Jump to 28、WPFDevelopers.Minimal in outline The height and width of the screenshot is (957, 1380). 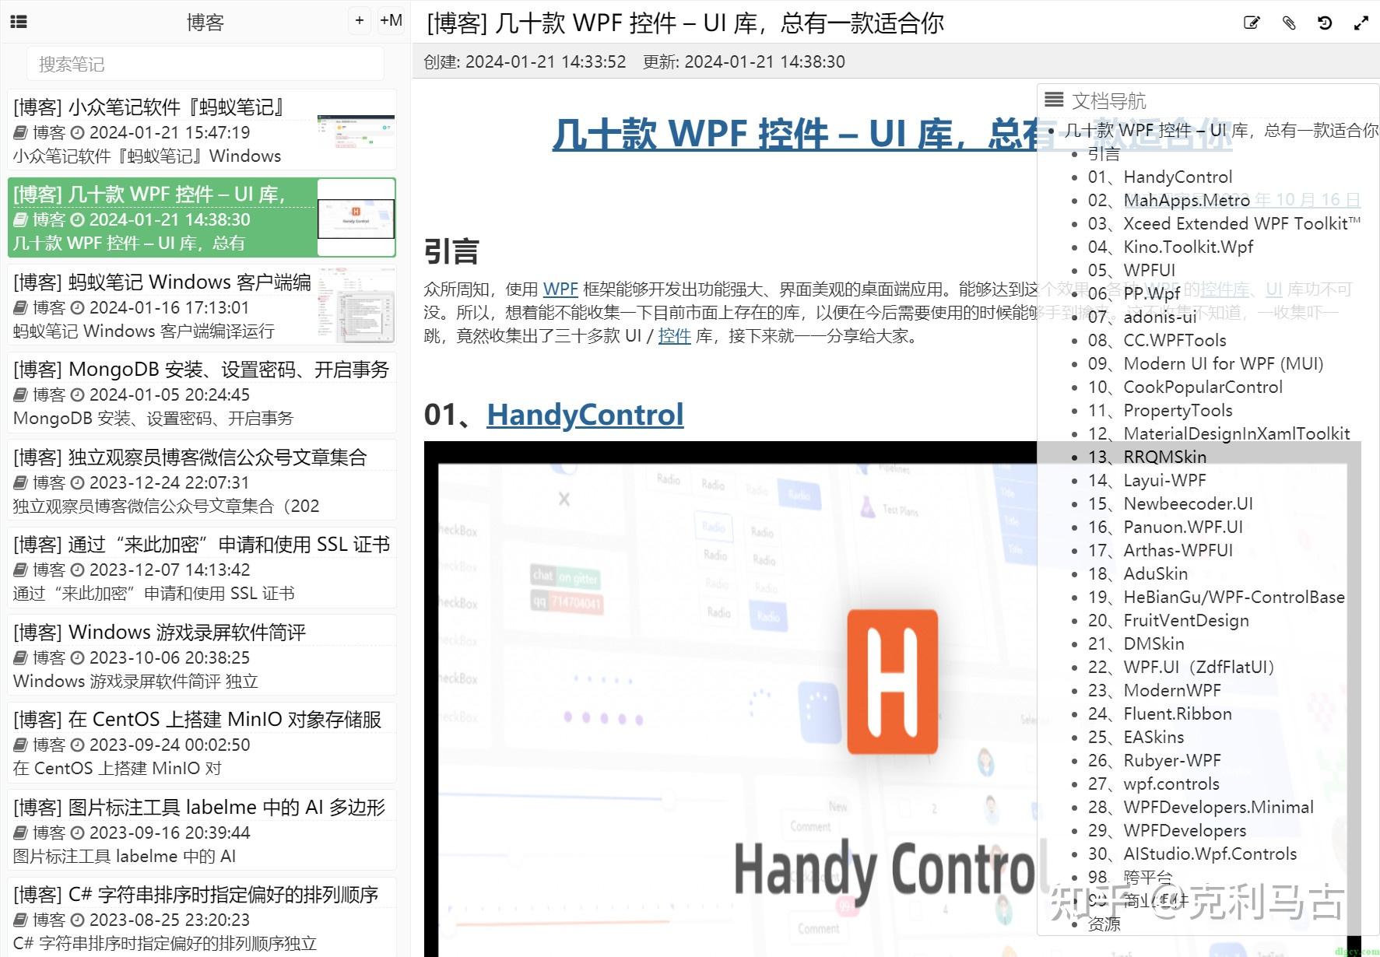pyautogui.click(x=1201, y=808)
